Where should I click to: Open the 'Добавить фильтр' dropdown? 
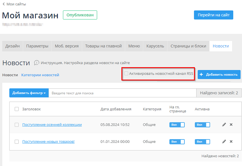coord(29,93)
